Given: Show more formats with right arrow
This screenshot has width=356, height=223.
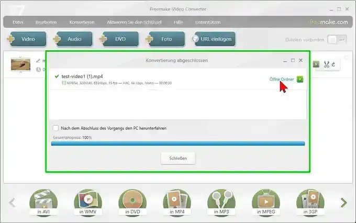Looking at the screenshot, I should [344, 203].
